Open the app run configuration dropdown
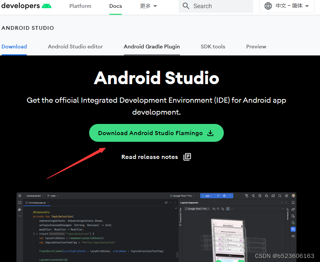320x262 pixels. click(x=207, y=196)
